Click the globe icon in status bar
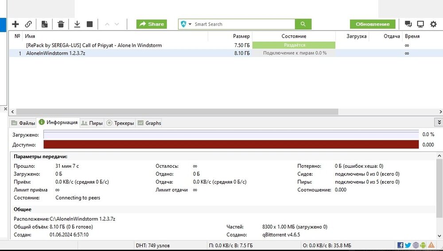 (x=416, y=245)
